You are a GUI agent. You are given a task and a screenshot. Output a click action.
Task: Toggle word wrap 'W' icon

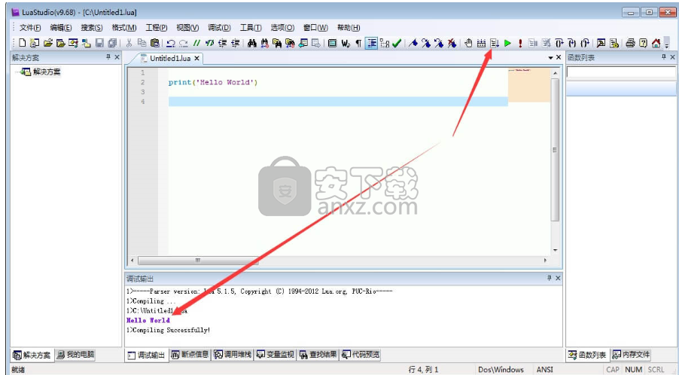(x=346, y=44)
